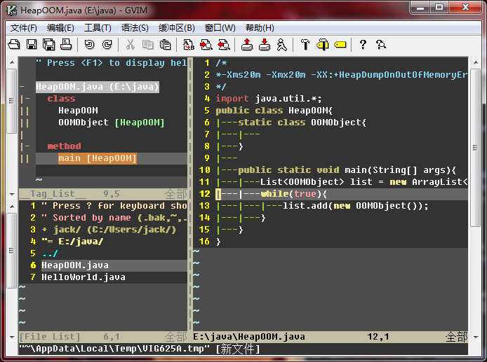Click the Undo toolbar icon
Image resolution: width=487 pixels, height=362 pixels.
tap(89, 45)
